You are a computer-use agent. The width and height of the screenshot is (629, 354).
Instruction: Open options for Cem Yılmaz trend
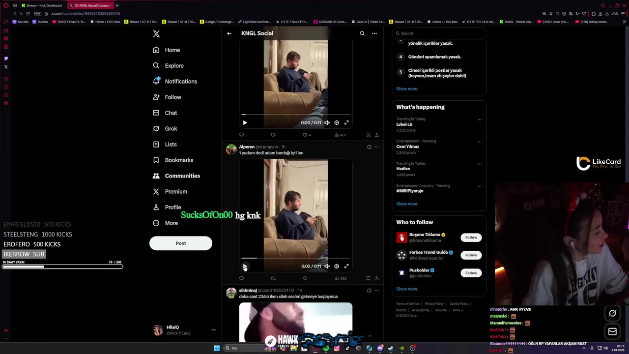tap(480, 142)
